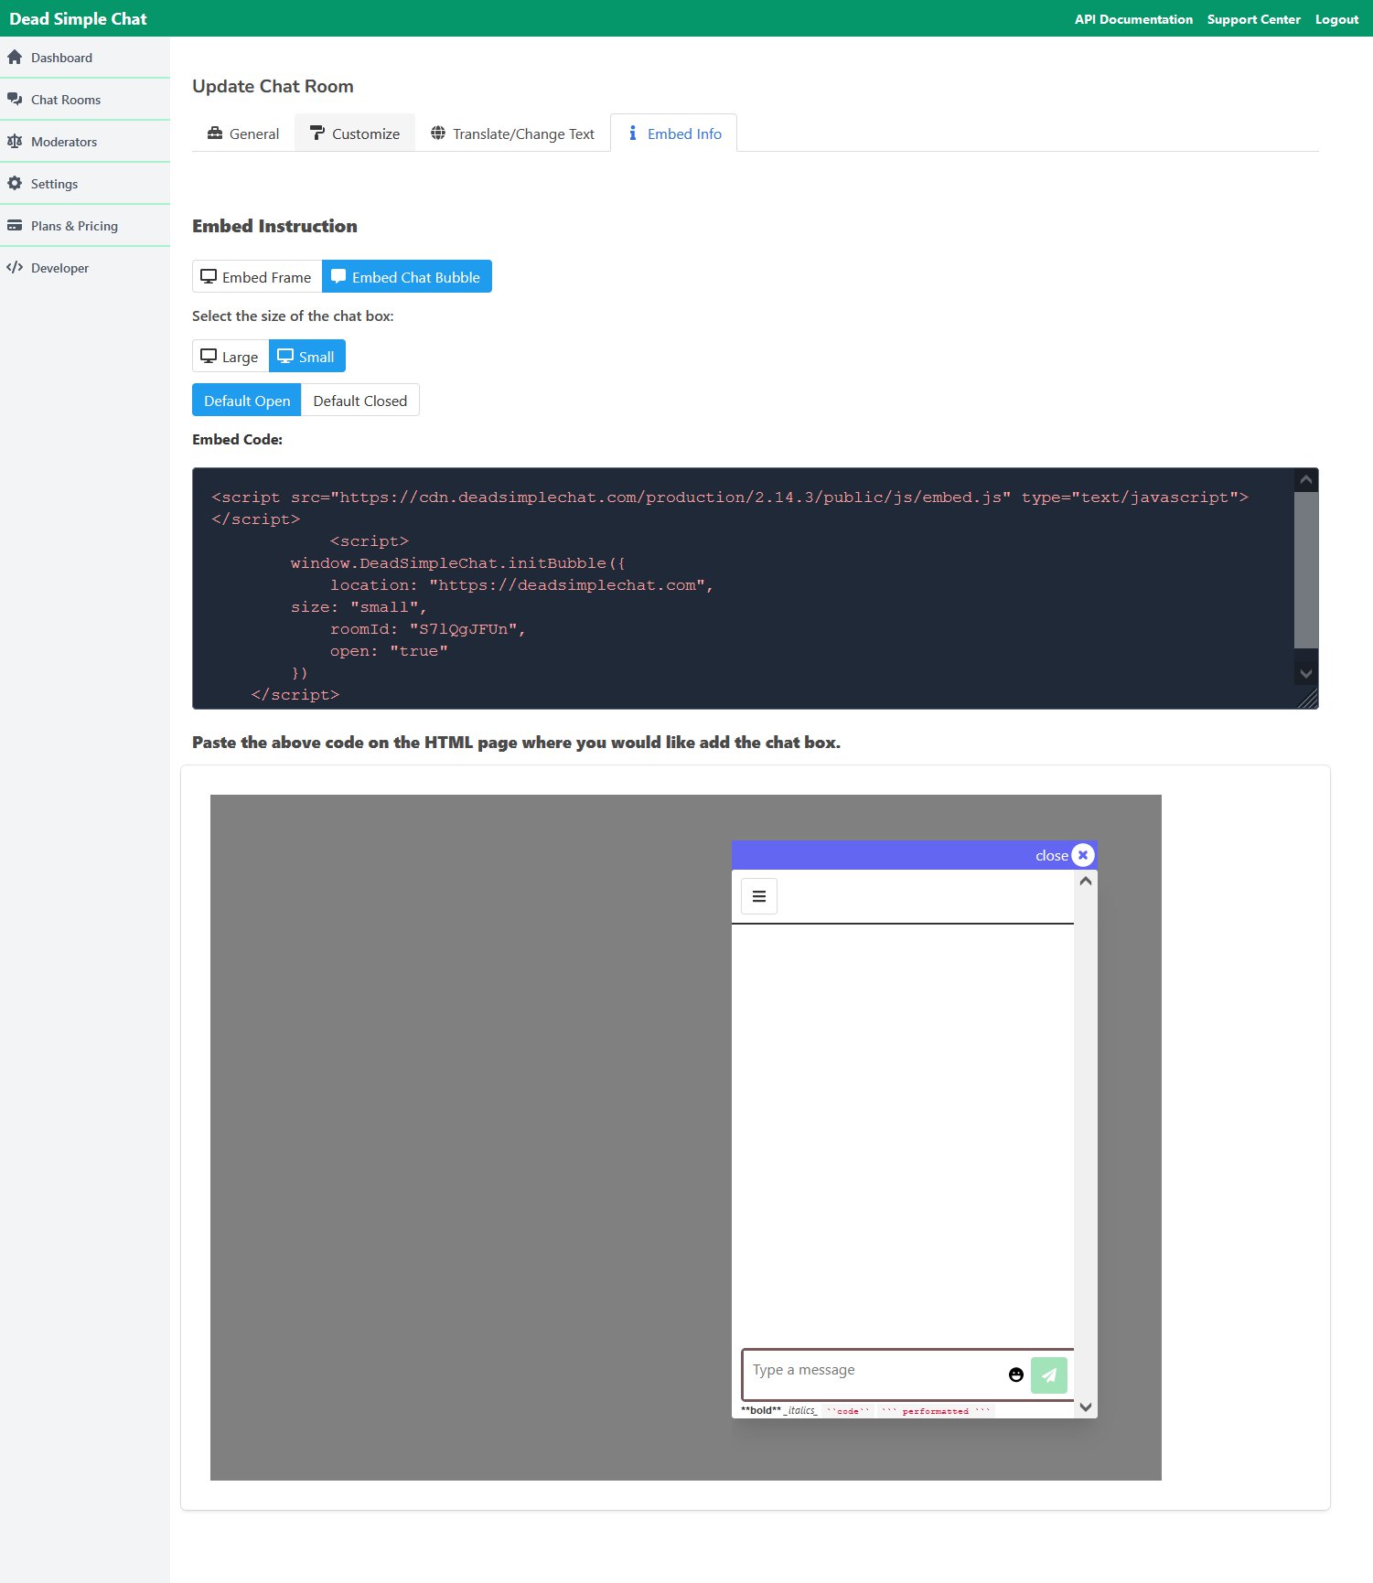Switch to the General tab
Screen dimensions: 1373x1583
(x=243, y=134)
